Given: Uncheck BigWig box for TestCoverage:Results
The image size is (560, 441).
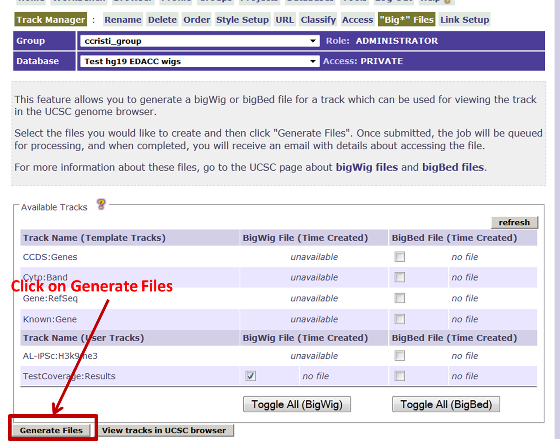Looking at the screenshot, I should point(250,376).
